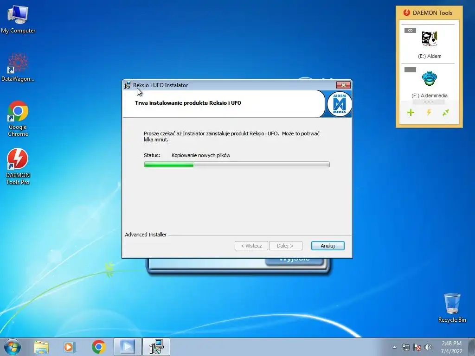The height and width of the screenshot is (356, 475).
Task: Switch to the autorun player taskbar item
Action: click(127, 347)
